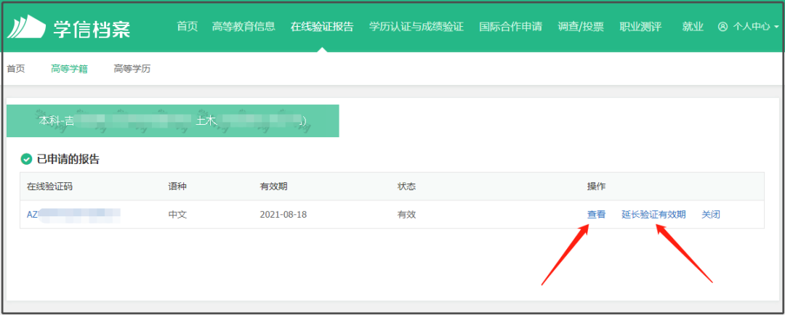Viewport: 785px width, 315px height.
Task: Click 查看 to view the report
Action: [596, 215]
